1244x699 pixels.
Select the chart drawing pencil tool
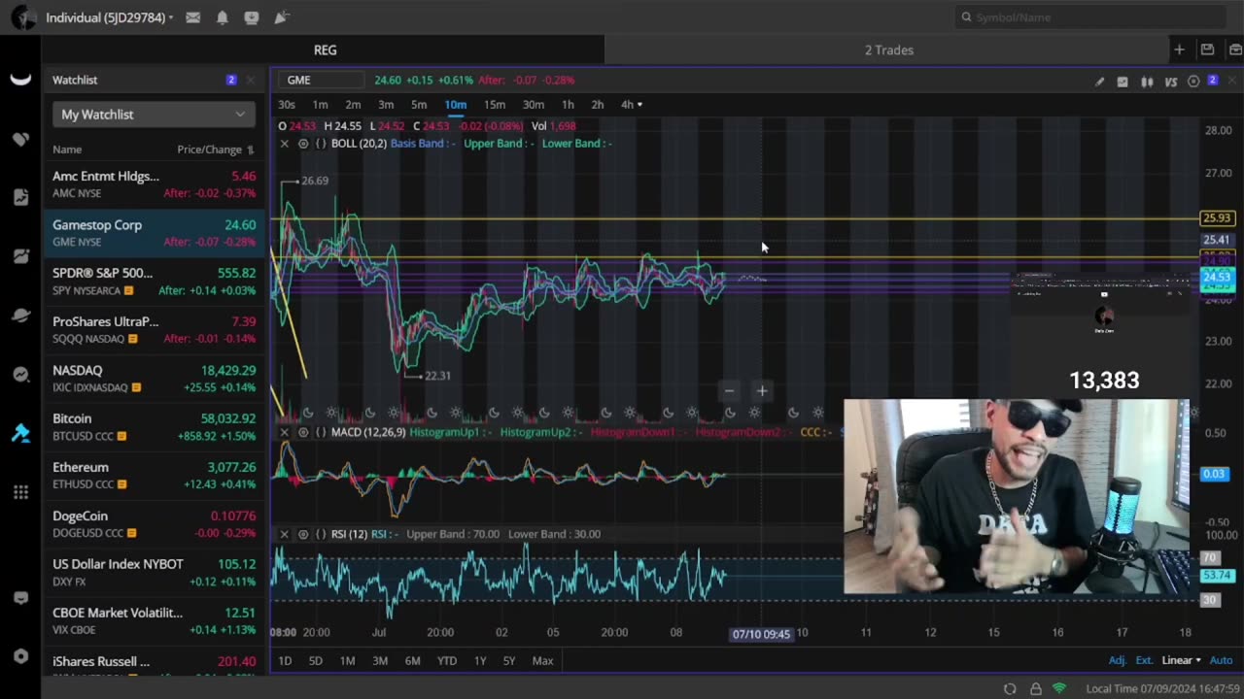1099,82
